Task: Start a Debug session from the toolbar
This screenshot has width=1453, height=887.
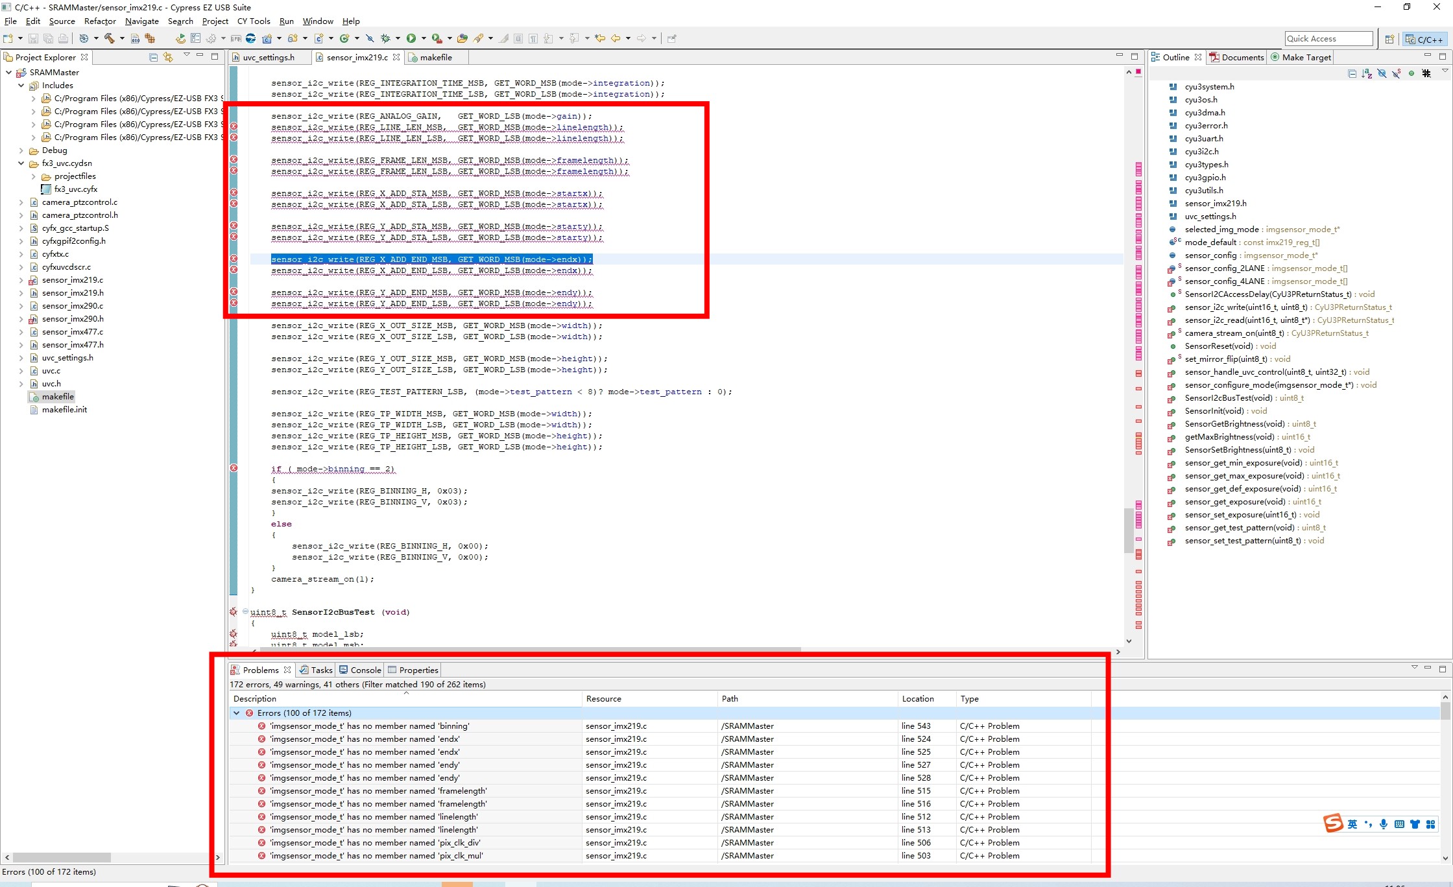Action: point(385,38)
